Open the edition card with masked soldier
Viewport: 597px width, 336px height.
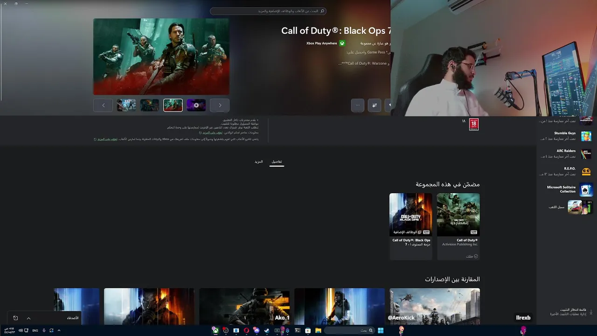tap(244, 306)
